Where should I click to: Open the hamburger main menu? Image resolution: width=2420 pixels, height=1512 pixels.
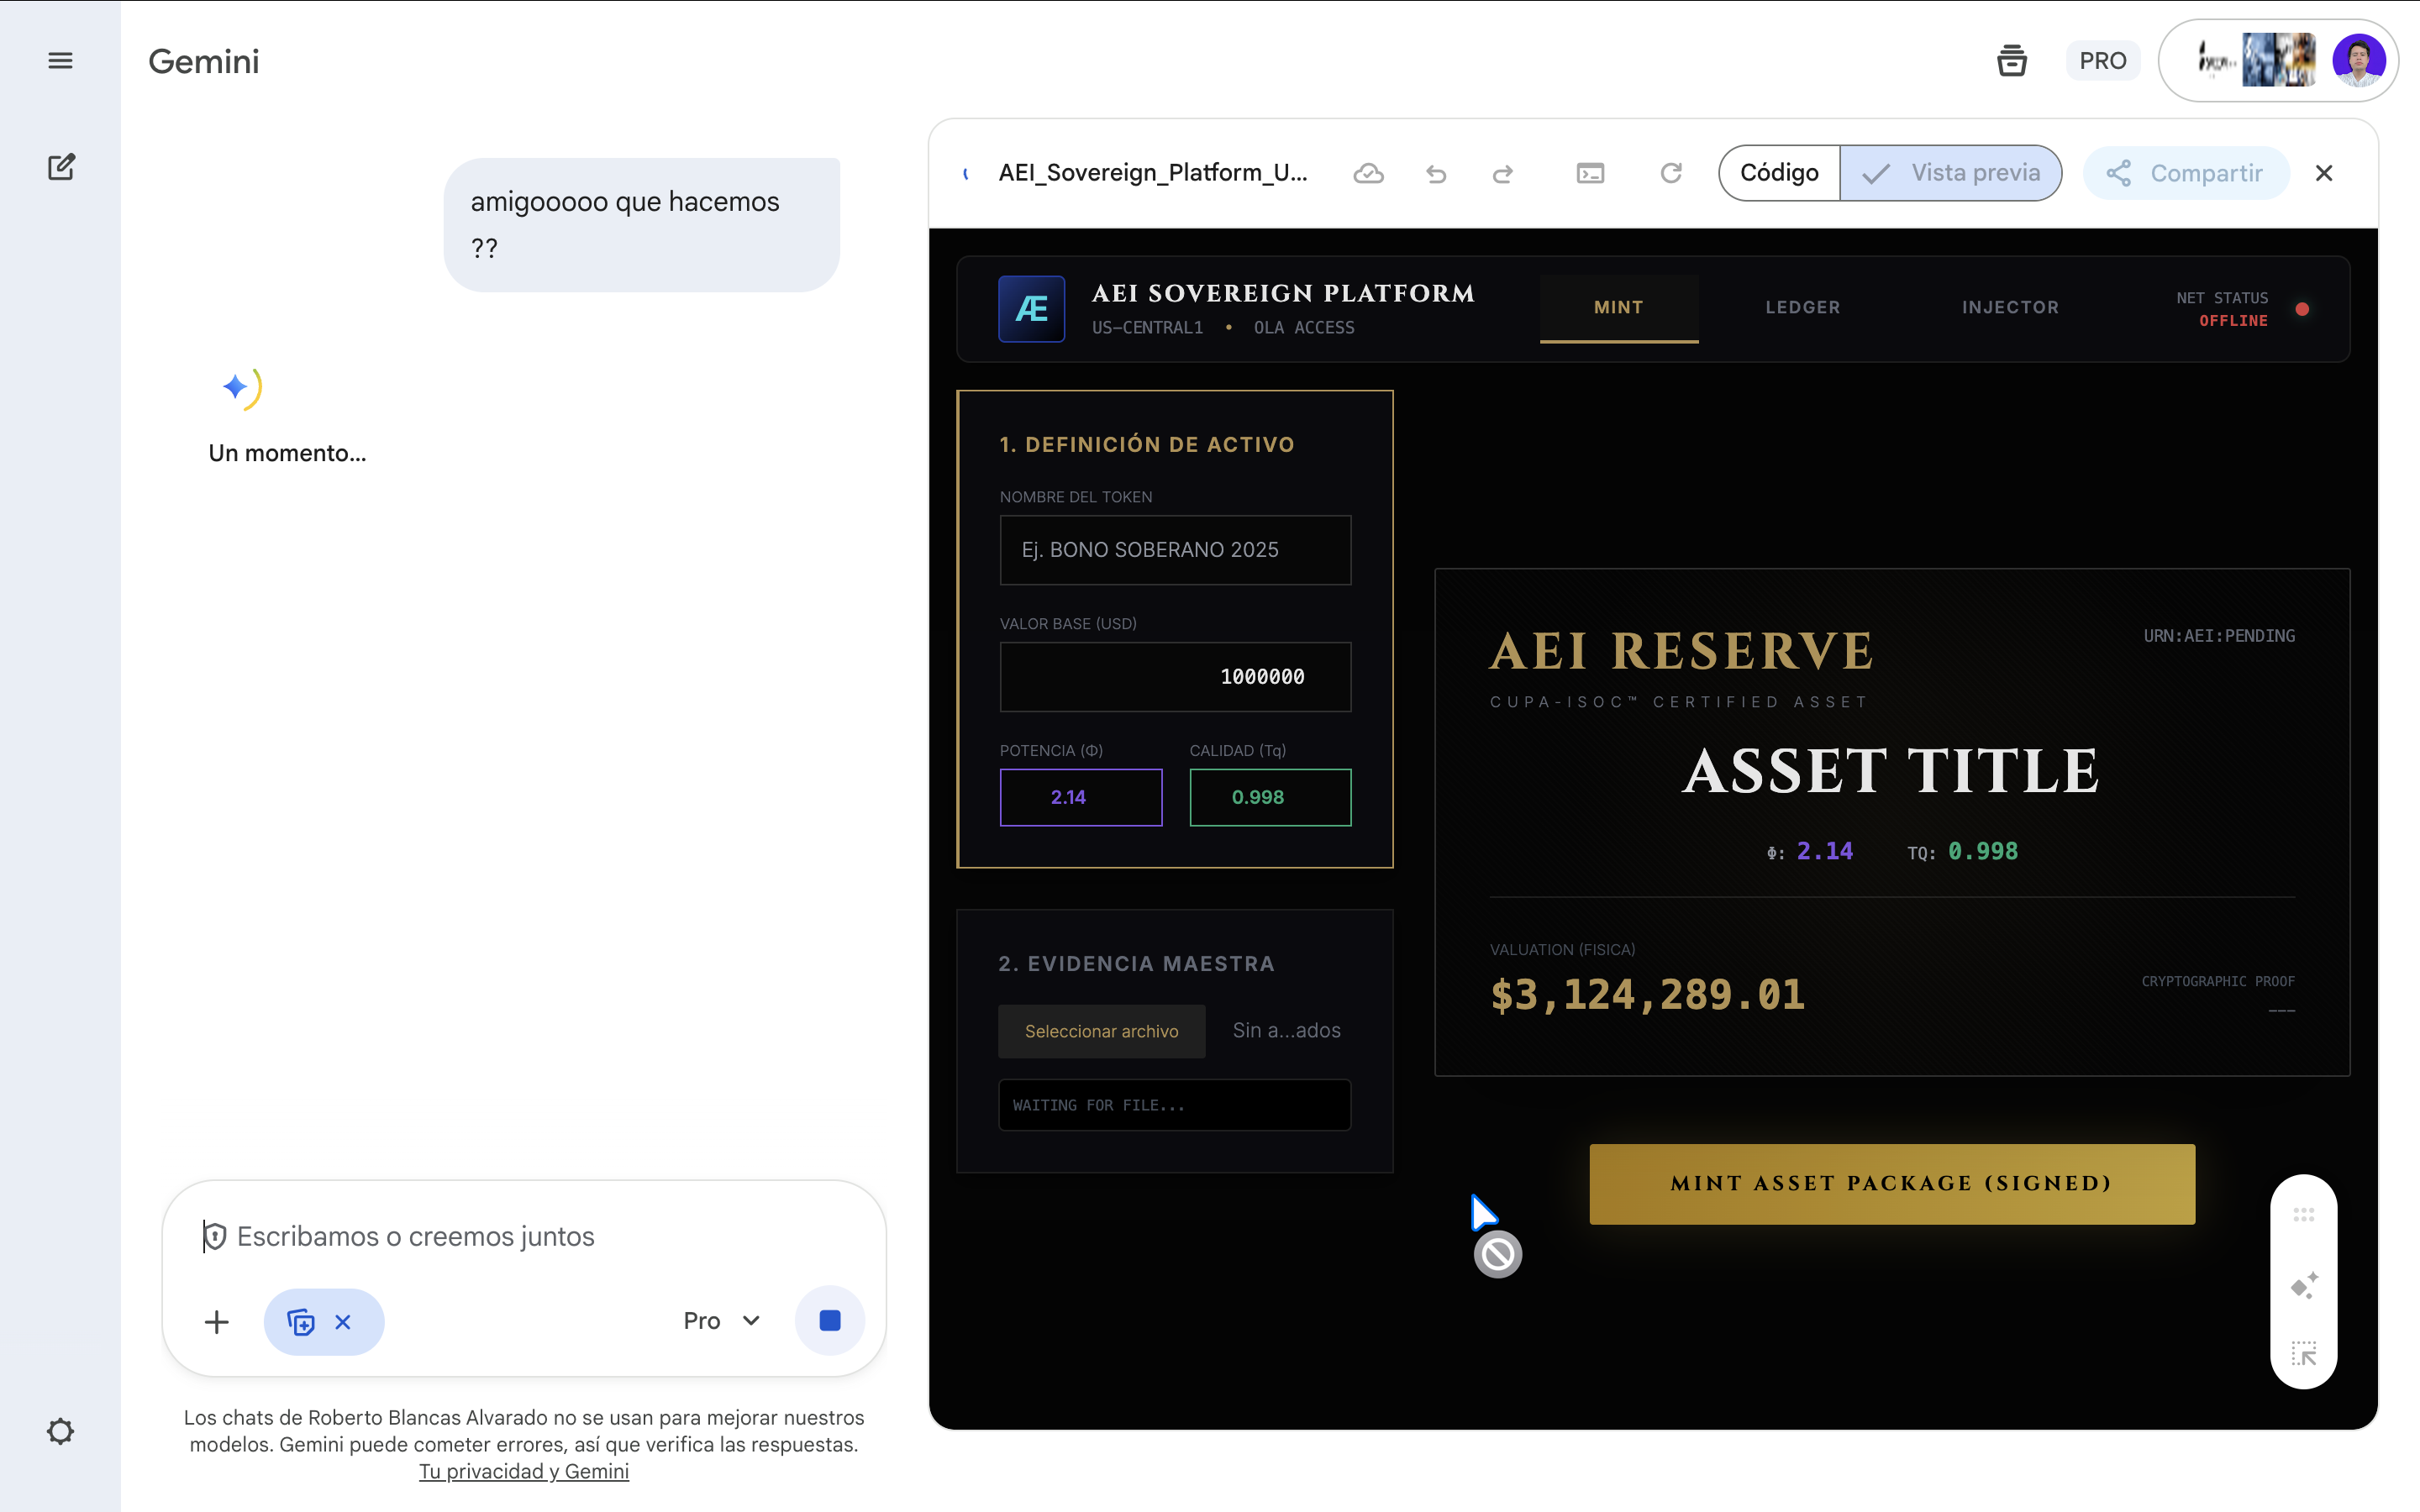coord(60,61)
